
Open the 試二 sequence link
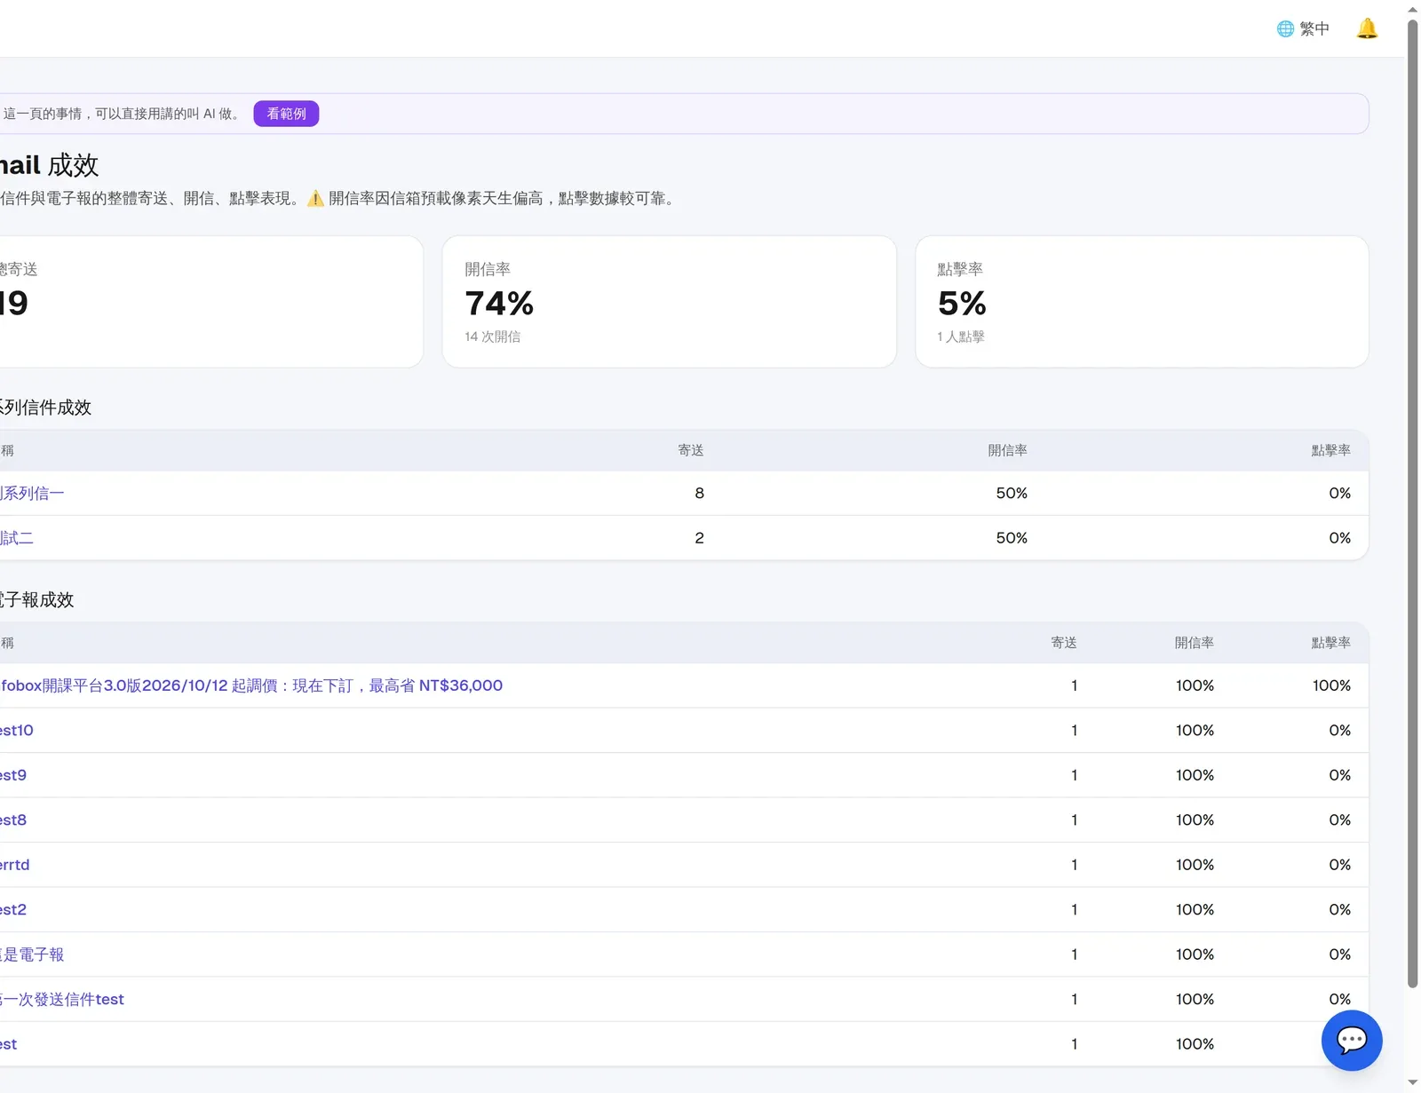coord(16,537)
